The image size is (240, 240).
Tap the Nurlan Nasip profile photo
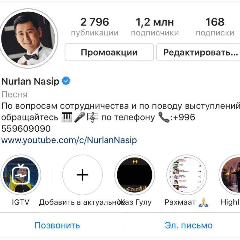pyautogui.click(x=28, y=38)
